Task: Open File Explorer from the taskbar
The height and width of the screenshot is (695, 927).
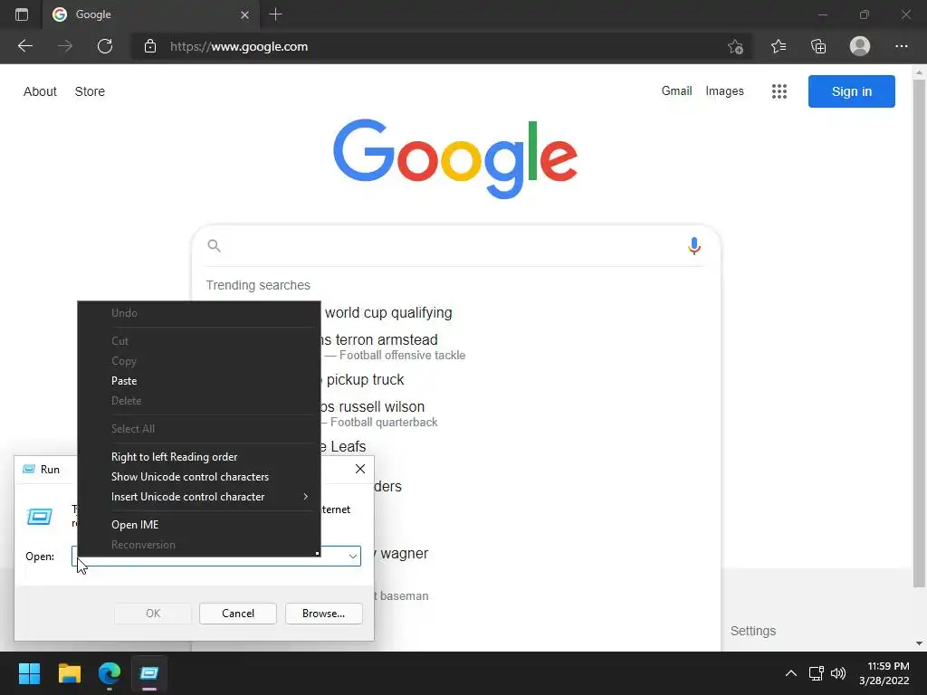Action: coord(69,673)
